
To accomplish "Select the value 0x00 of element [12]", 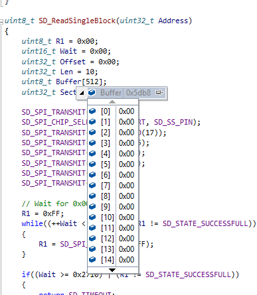I will 126,239.
